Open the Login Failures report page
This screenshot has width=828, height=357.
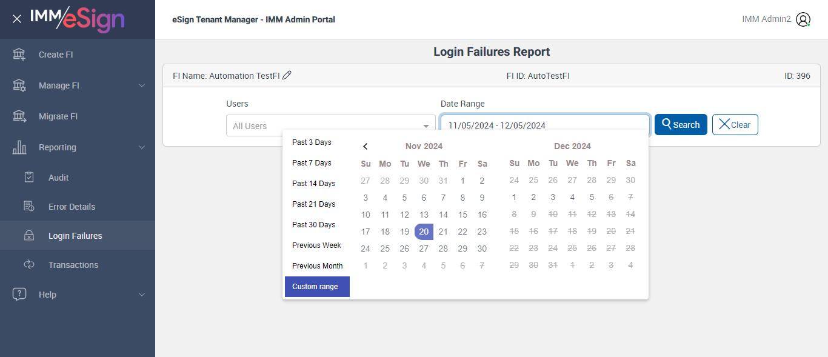(x=75, y=236)
